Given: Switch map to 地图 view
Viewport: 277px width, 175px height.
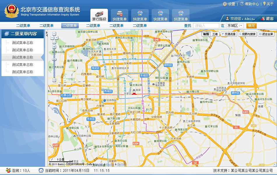Looking at the screenshot, I should tap(206, 34).
